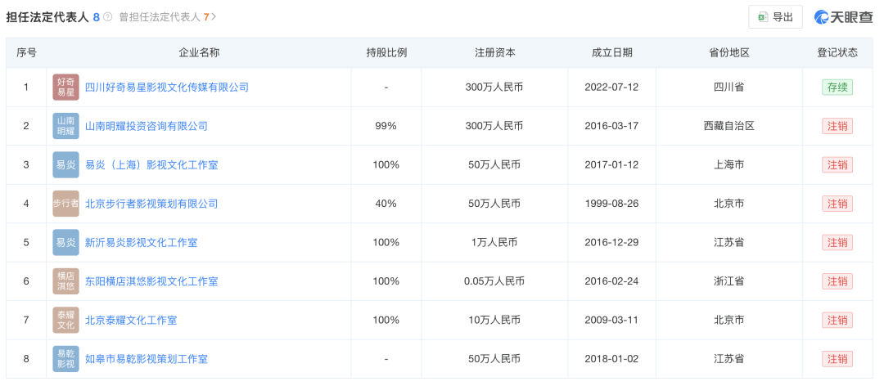Click the 导出 export button
884x386 pixels.
coord(775,17)
